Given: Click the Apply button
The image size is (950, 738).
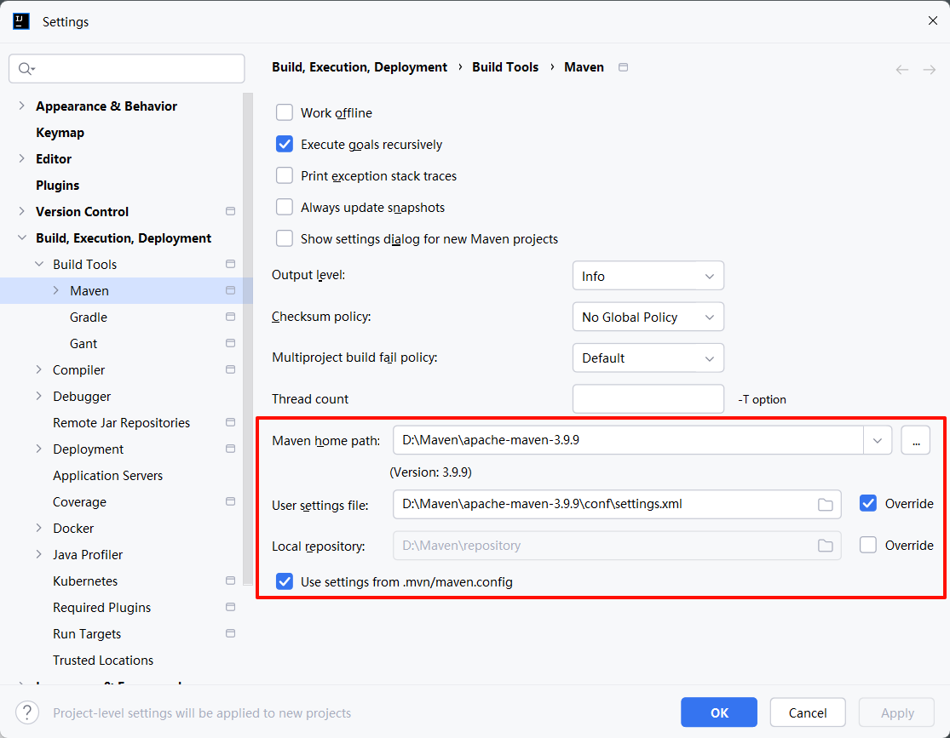Looking at the screenshot, I should [x=897, y=712].
